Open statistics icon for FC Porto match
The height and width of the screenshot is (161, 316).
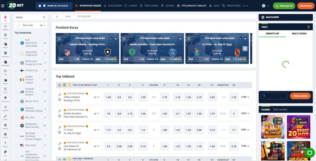tap(95, 130)
